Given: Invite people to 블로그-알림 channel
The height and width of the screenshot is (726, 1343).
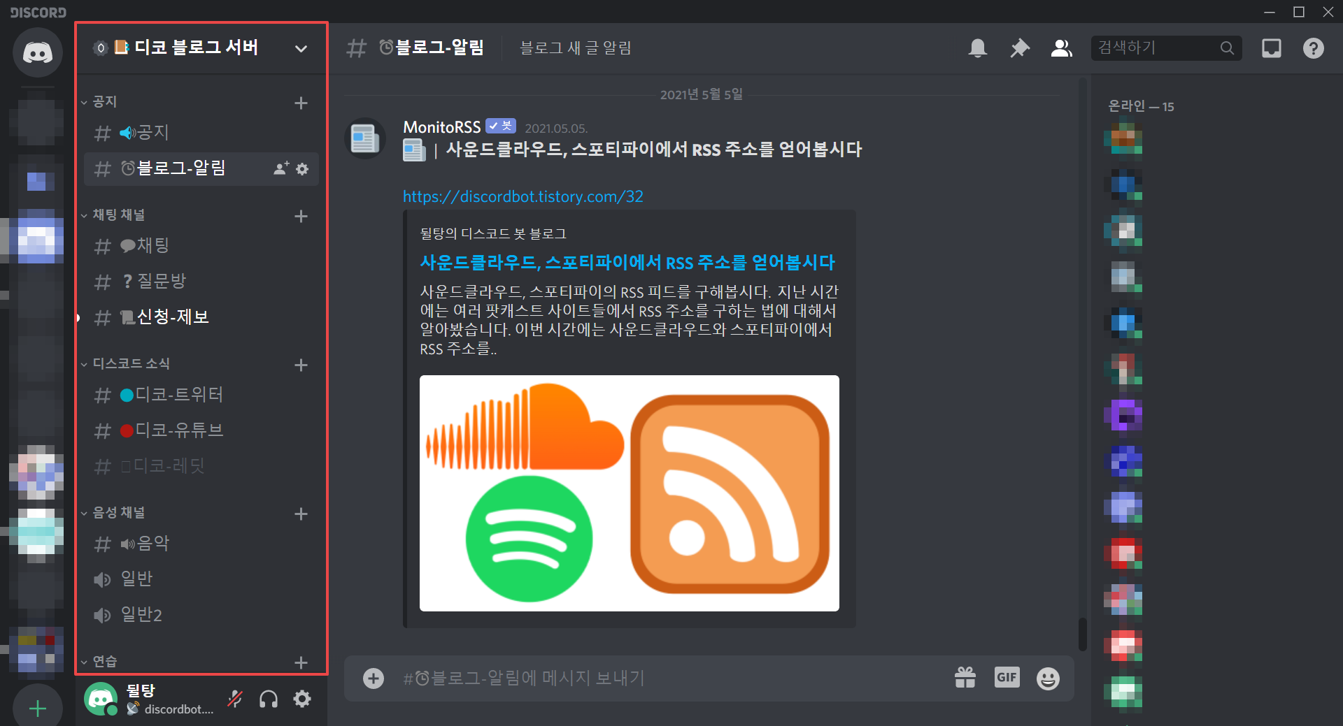Looking at the screenshot, I should pyautogui.click(x=280, y=168).
